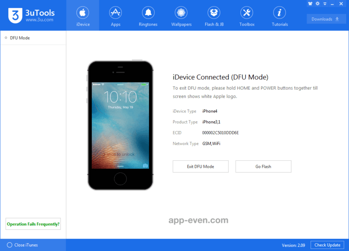The height and width of the screenshot is (251, 349).
Task: Click the iPhone device preview image
Action: [121, 125]
